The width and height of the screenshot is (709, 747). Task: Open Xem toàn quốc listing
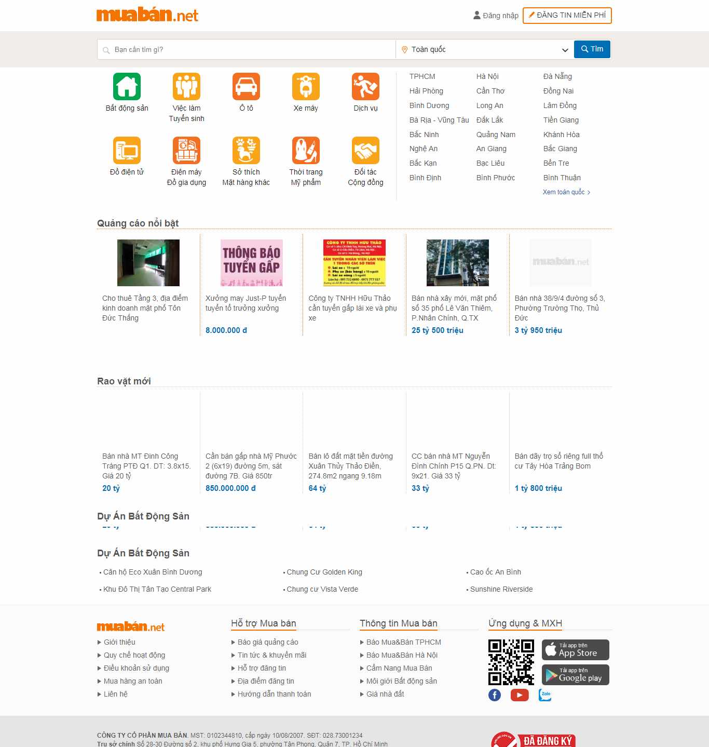[x=565, y=192]
